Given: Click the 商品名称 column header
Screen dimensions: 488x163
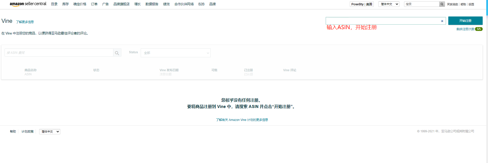Looking at the screenshot, I should [x=31, y=70].
